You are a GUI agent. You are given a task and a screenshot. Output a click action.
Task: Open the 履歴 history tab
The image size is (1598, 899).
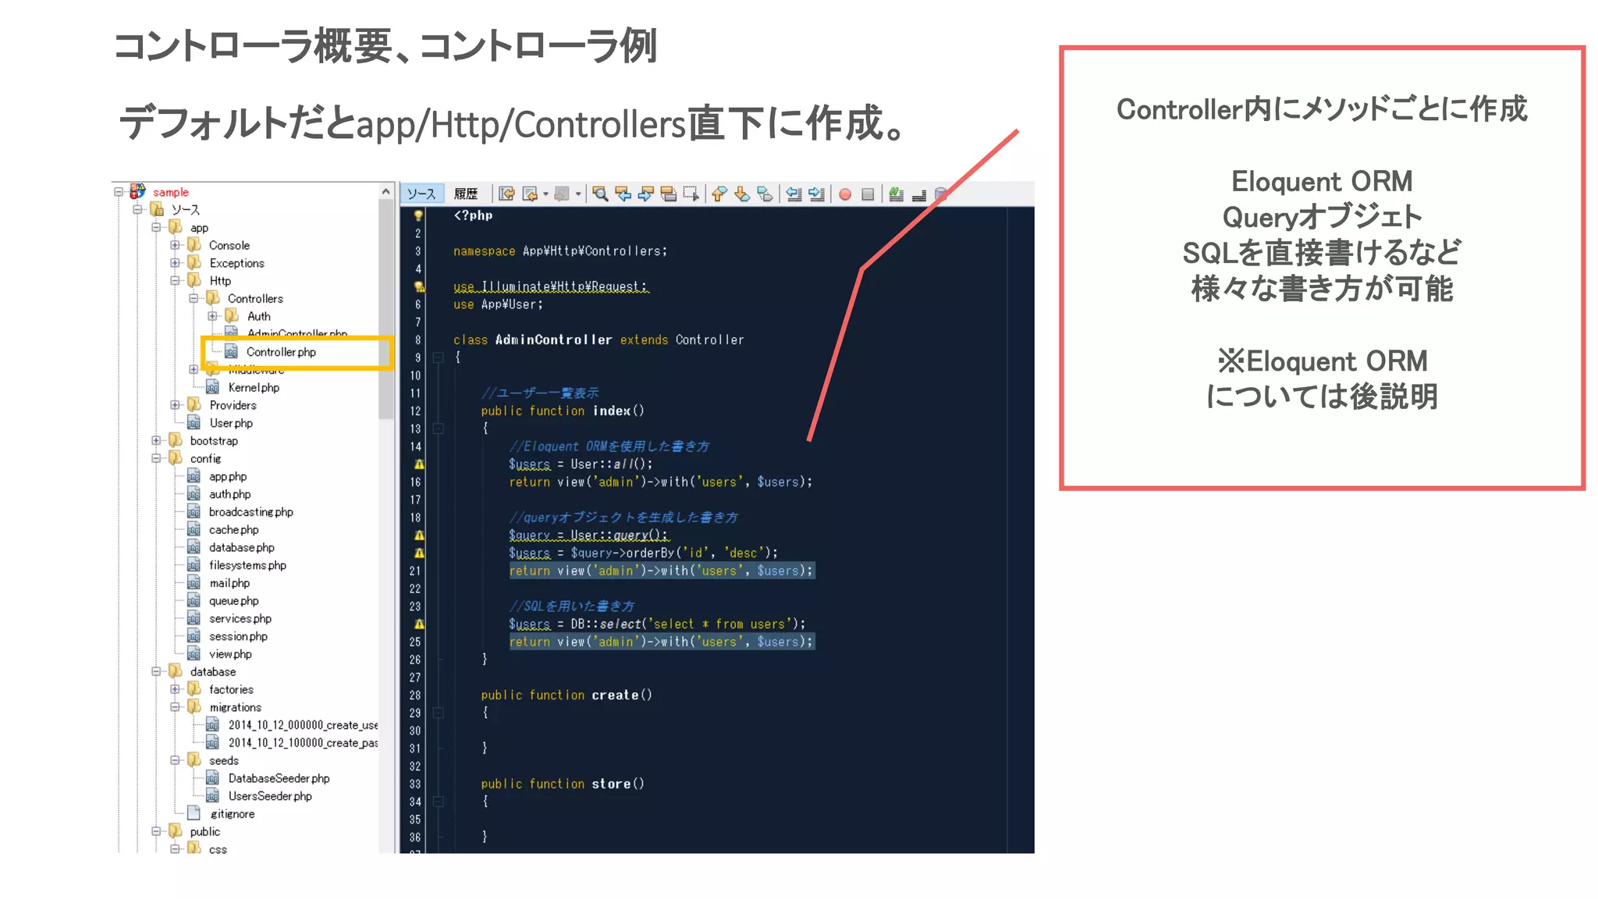[466, 194]
